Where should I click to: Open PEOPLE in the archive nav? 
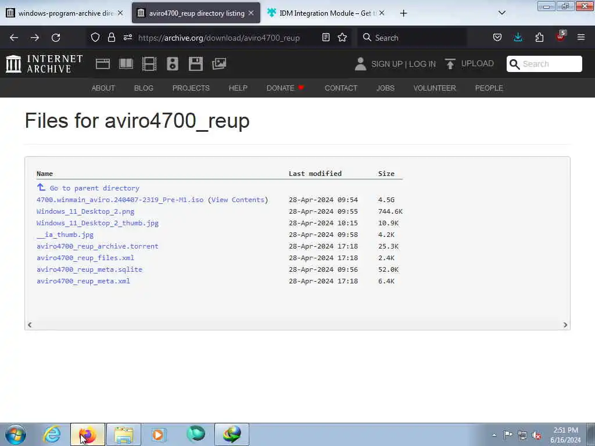(x=489, y=88)
